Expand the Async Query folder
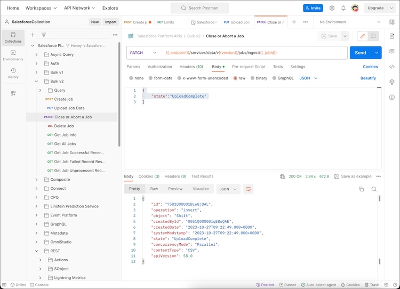 (x=36, y=54)
